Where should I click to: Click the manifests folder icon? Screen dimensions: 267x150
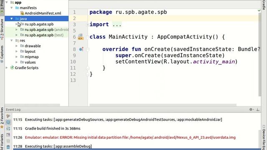click(17, 8)
